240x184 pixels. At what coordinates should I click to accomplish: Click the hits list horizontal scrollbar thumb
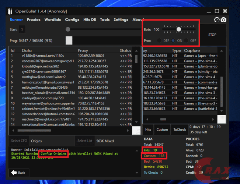(163, 119)
